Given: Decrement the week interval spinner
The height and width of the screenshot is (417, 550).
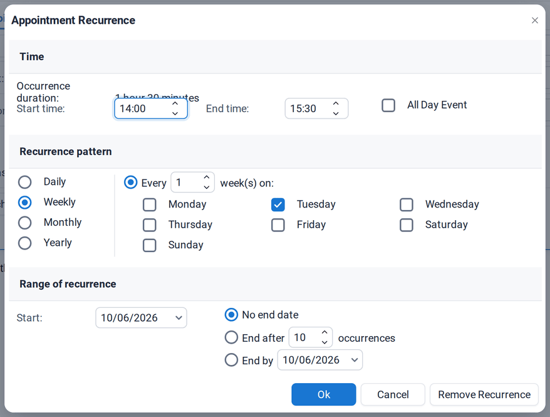Looking at the screenshot, I should point(207,187).
